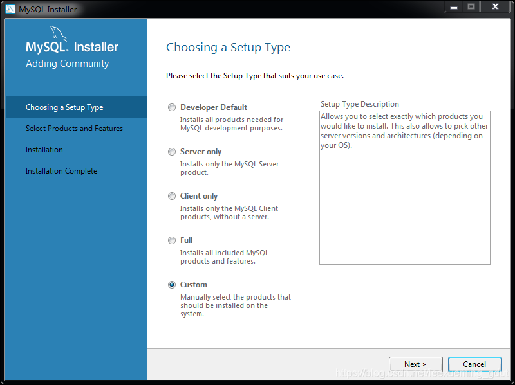Click the Installation sidebar entry
This screenshot has height=385, width=515.
[44, 149]
